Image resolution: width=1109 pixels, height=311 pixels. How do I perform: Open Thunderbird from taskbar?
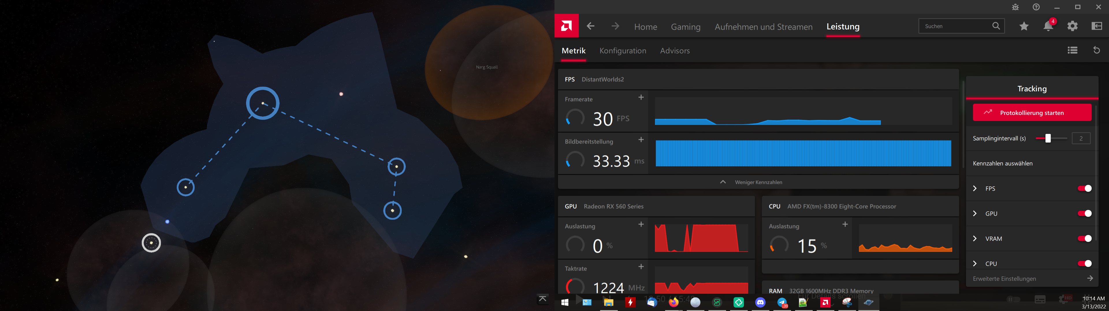tap(652, 302)
